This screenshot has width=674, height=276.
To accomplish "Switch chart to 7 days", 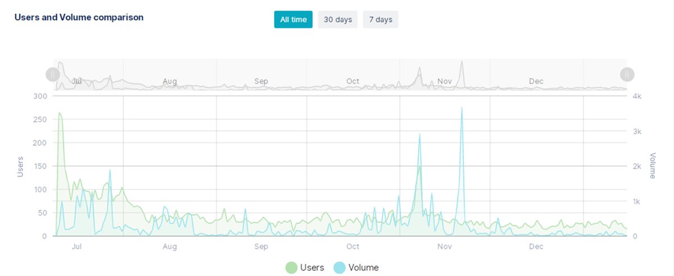I will tap(380, 20).
